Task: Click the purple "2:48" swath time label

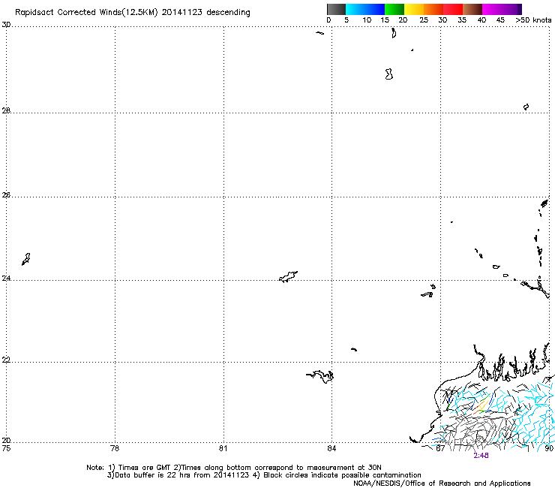Action: click(x=481, y=456)
